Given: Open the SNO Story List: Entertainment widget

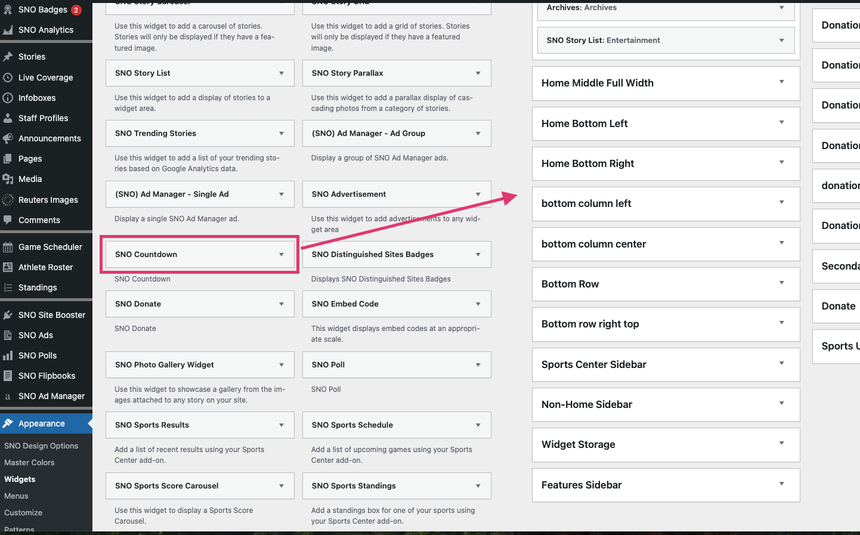Looking at the screenshot, I should point(666,41).
